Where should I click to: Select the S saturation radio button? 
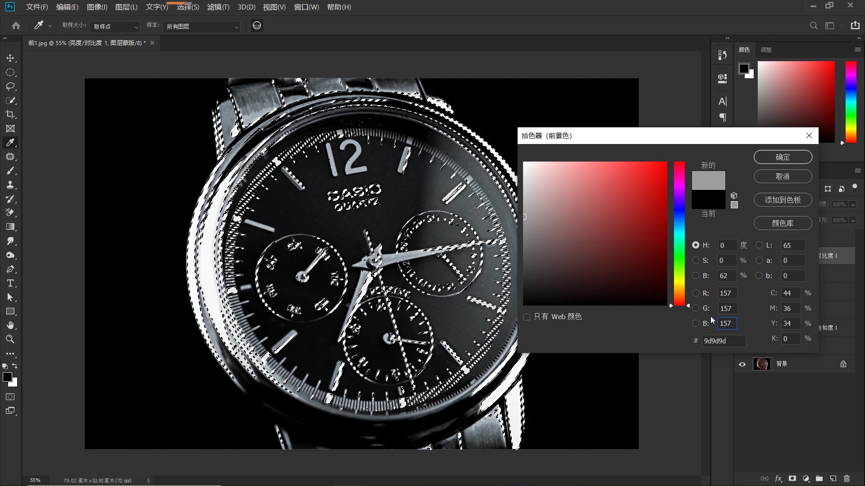(696, 261)
